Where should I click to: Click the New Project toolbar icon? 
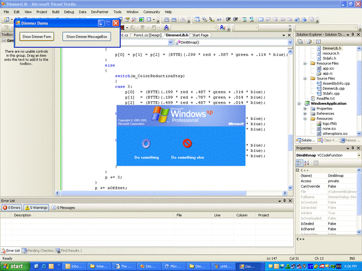[7, 20]
